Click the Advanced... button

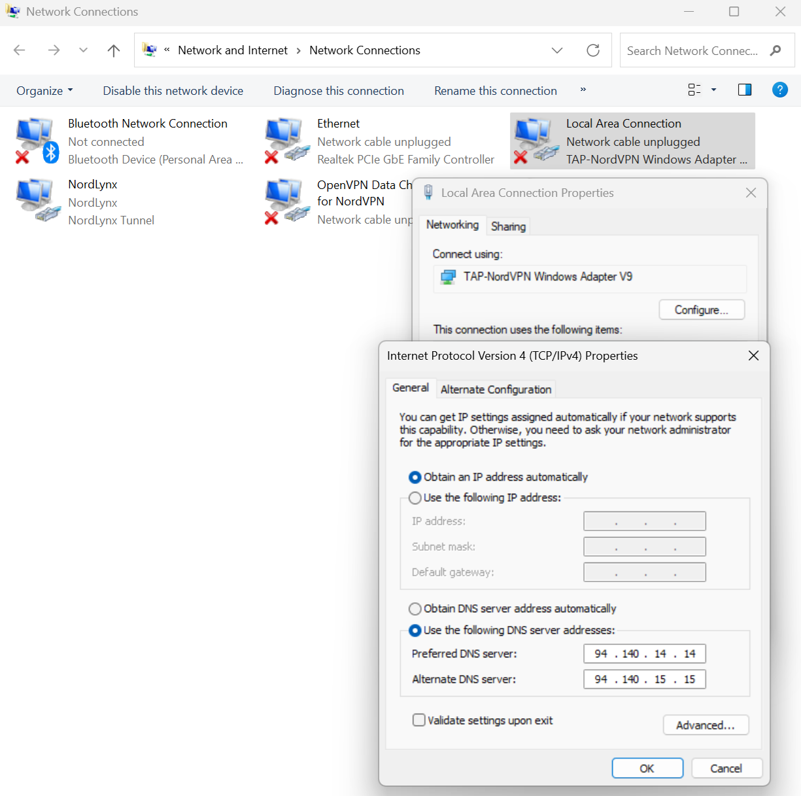[x=706, y=725]
